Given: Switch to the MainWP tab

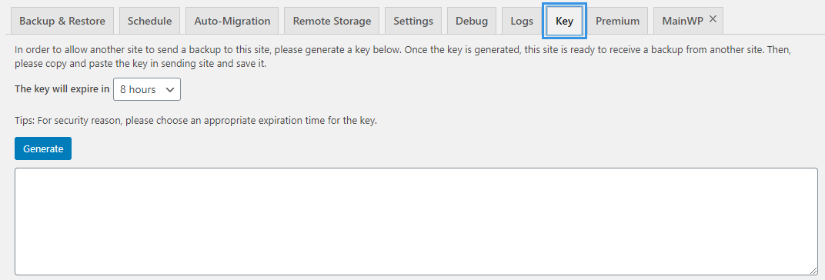Looking at the screenshot, I should (x=683, y=21).
